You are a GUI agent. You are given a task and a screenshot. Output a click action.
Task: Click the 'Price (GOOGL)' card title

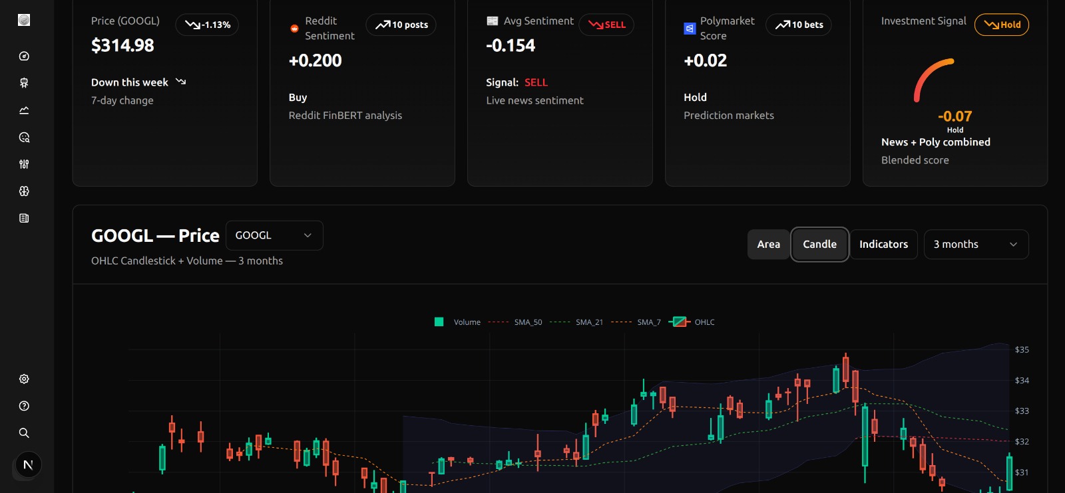click(x=125, y=21)
